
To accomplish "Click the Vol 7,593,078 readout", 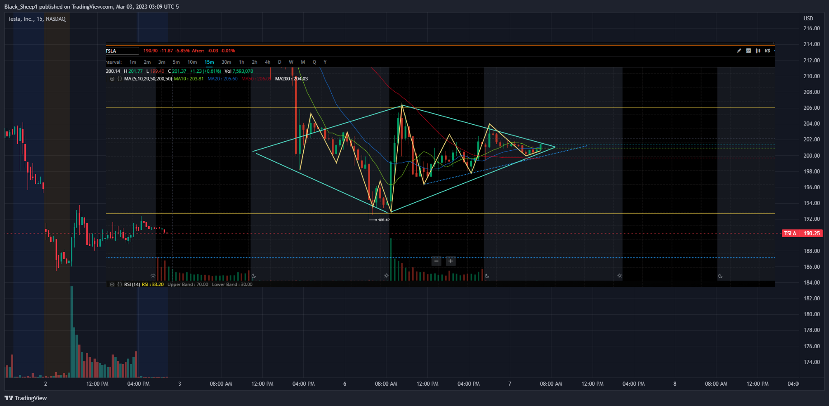I will pyautogui.click(x=239, y=71).
